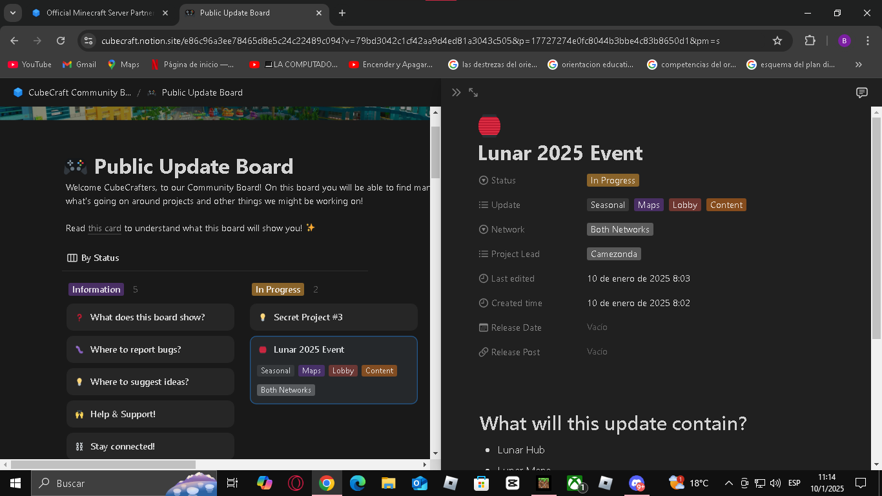Image resolution: width=882 pixels, height=496 pixels.
Task: Open the YouTube bookmark
Action: tap(30, 65)
